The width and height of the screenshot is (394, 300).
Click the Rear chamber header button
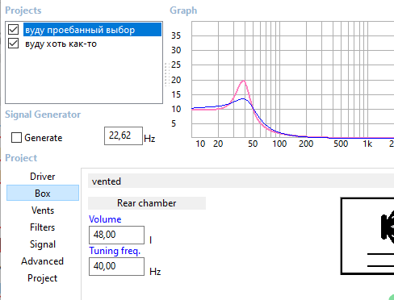point(147,203)
